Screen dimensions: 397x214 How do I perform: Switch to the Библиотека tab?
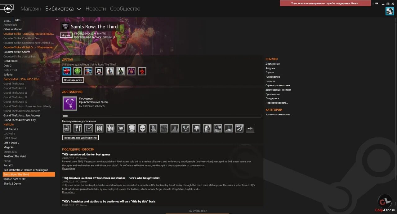click(60, 9)
